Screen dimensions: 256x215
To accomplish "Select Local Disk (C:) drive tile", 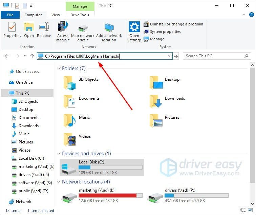I will coord(102,168).
